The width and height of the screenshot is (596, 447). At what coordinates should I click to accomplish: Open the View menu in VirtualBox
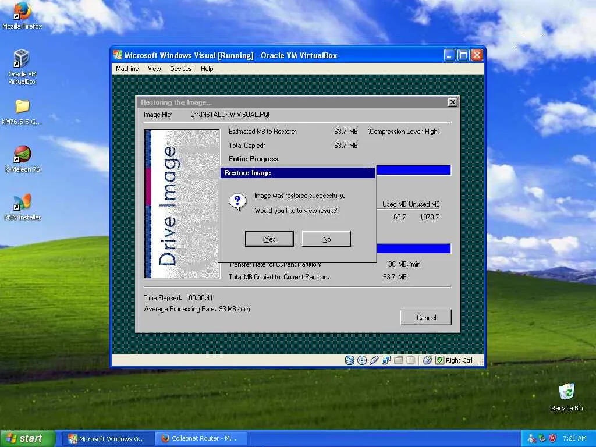point(154,69)
